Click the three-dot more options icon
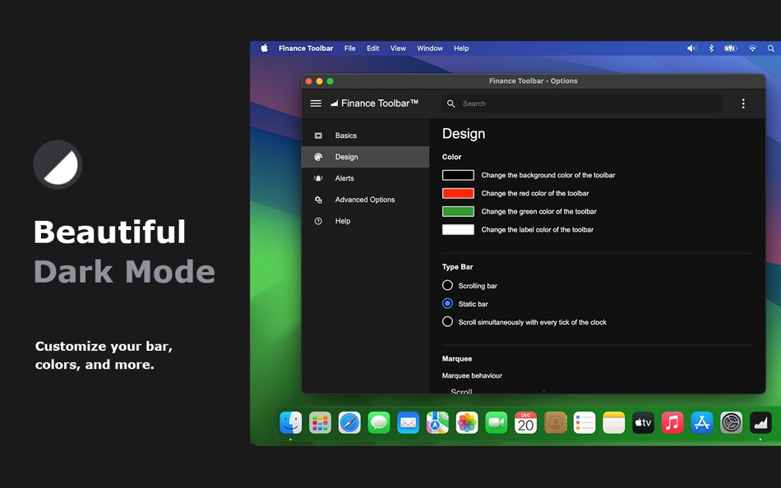This screenshot has width=781, height=488. [743, 104]
